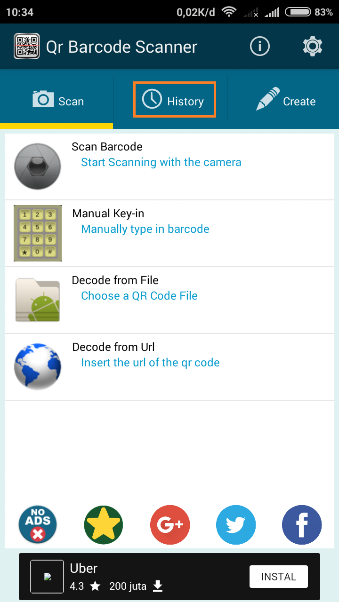Tap the globe Decode from Url icon
Screen dimensions: 339x602
pyautogui.click(x=38, y=367)
